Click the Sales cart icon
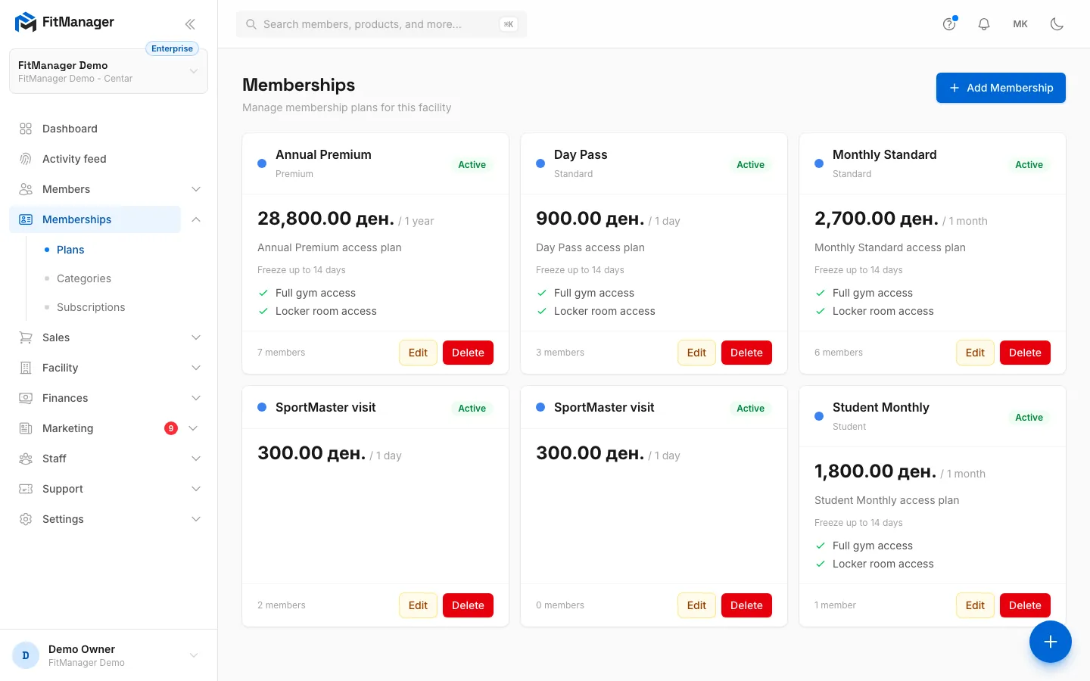Image resolution: width=1090 pixels, height=681 pixels. click(26, 337)
